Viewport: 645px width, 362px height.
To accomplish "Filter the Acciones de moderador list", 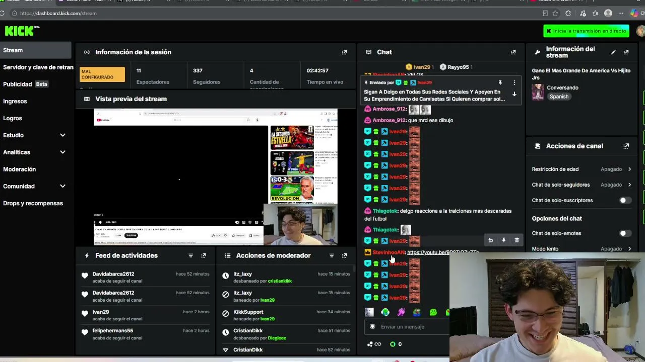I will click(332, 256).
